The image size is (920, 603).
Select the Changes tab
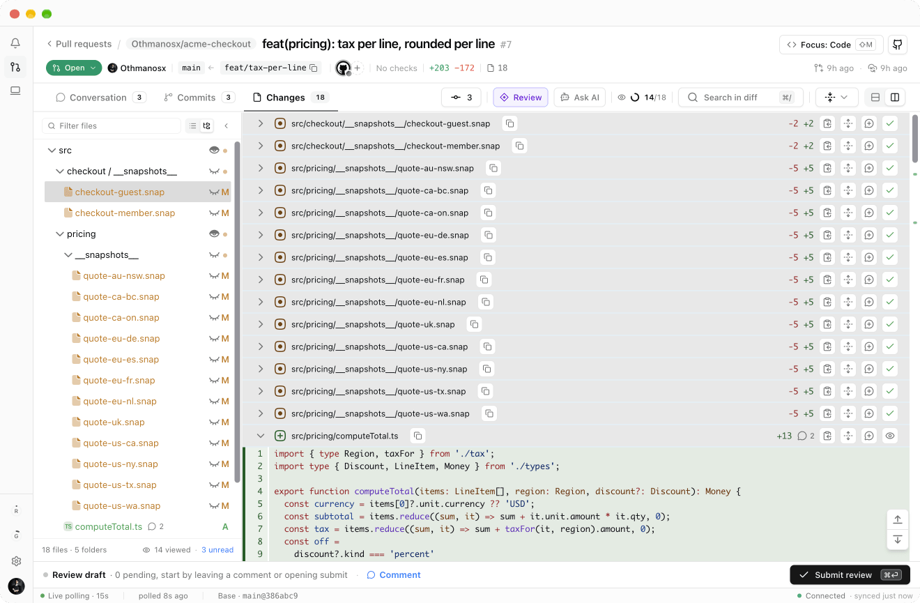tap(291, 98)
